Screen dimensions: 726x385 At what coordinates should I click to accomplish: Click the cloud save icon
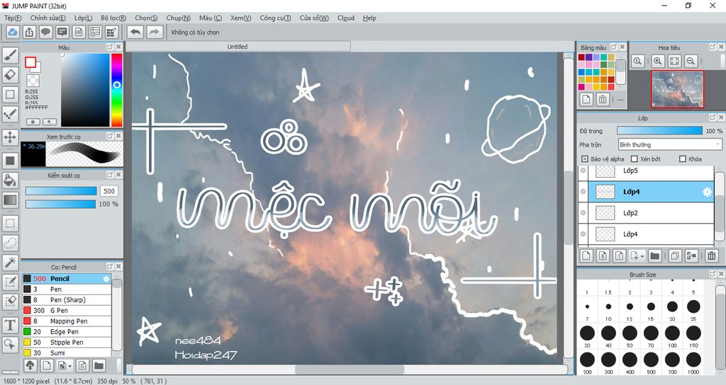[13, 32]
